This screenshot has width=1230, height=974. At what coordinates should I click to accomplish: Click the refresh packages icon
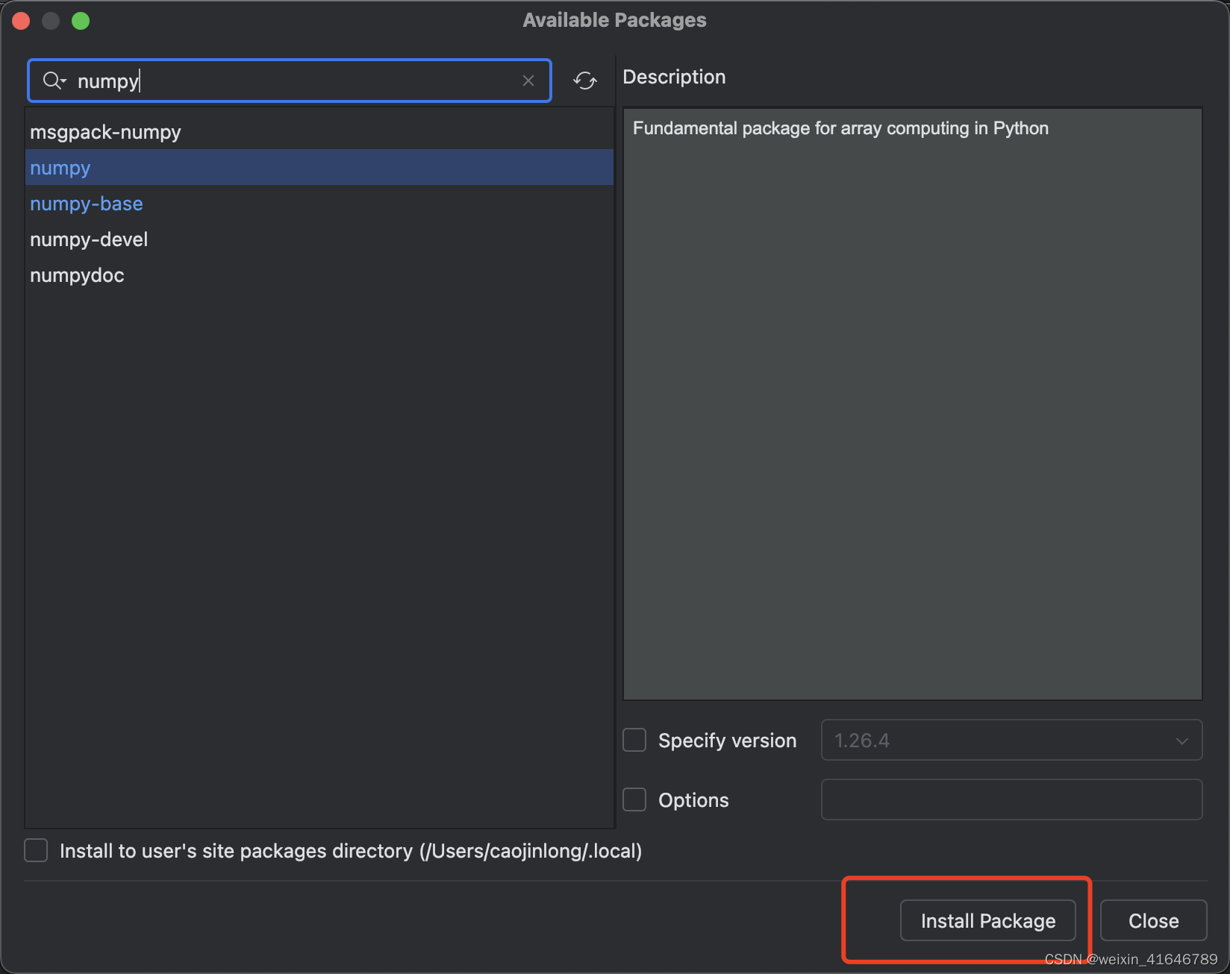coord(585,80)
